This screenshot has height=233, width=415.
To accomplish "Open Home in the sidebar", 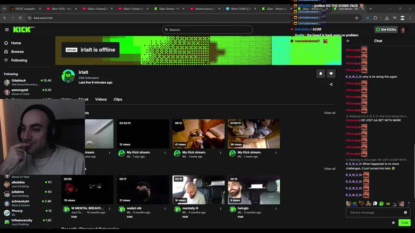I will (16, 43).
